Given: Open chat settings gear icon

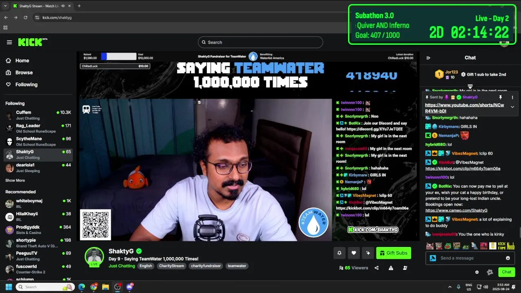Looking at the screenshot, I should click(x=477, y=272).
